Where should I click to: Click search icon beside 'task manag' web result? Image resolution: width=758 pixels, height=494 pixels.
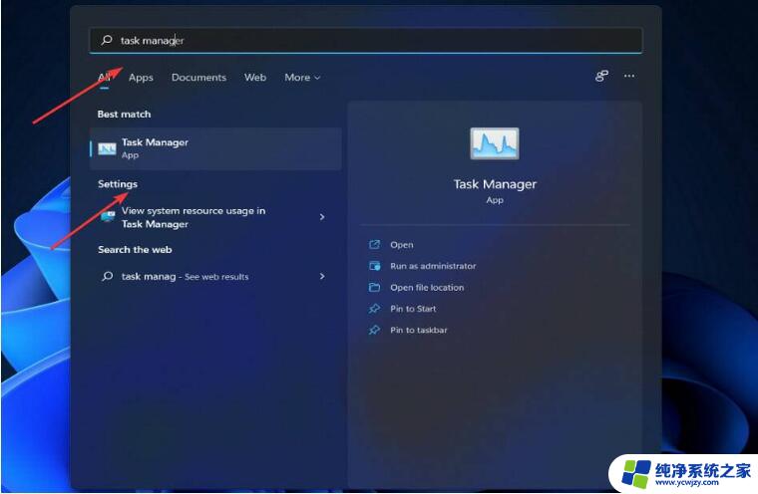click(x=108, y=276)
